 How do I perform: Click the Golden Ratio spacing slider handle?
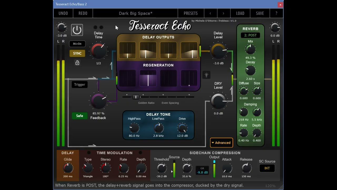point(136,97)
